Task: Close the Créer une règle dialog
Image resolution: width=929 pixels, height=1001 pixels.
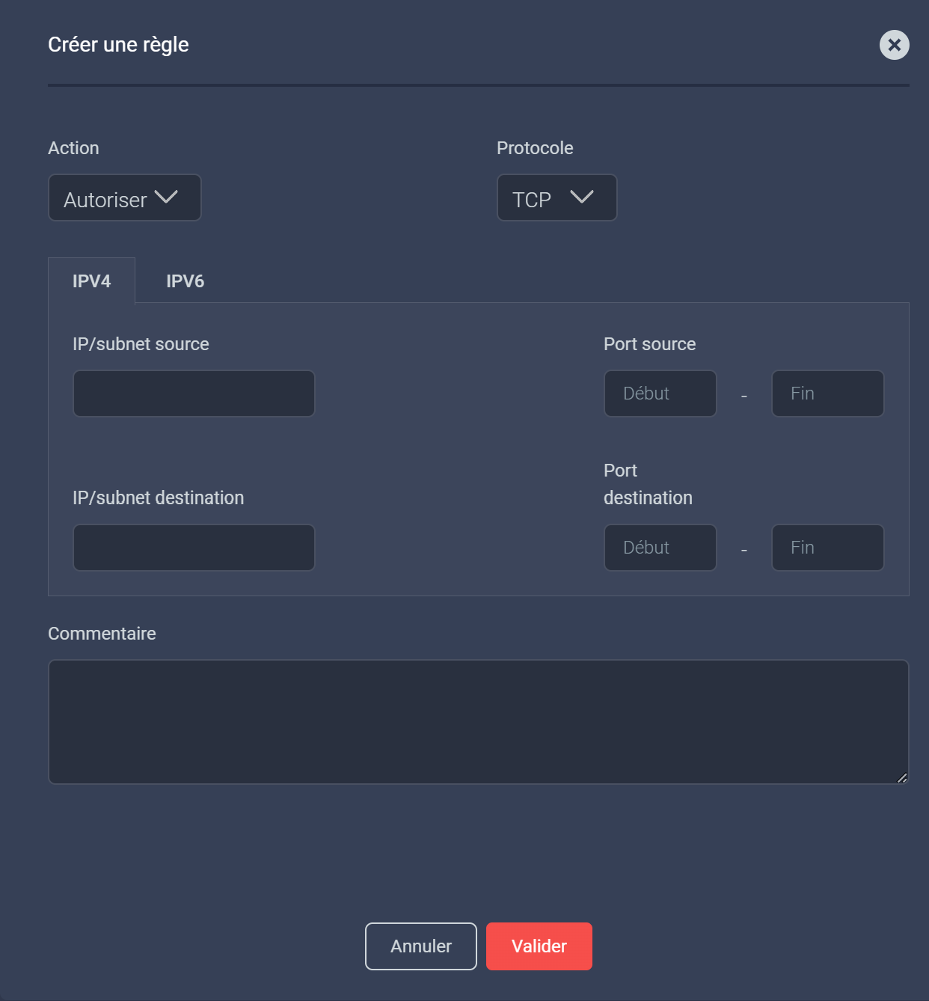Action: 894,45
